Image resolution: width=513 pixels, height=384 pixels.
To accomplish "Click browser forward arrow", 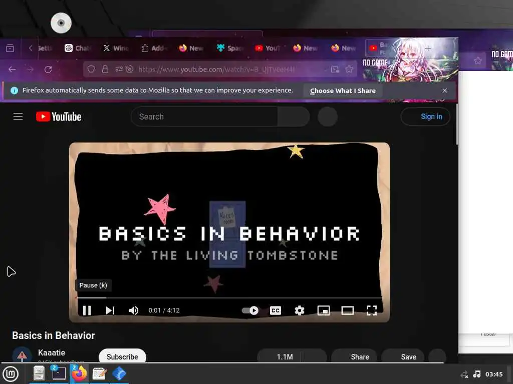I will (30, 69).
